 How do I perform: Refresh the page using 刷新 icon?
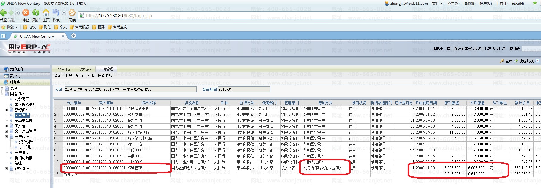pos(36,13)
